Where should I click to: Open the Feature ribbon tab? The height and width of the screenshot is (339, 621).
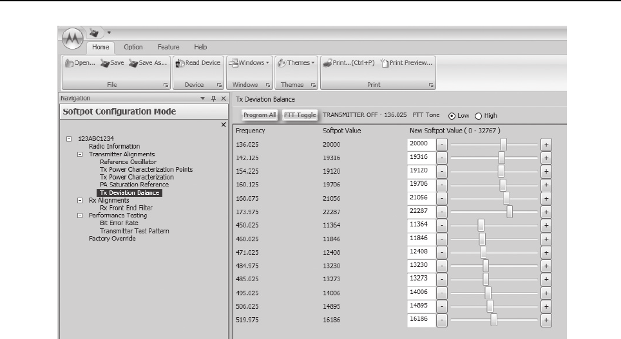(x=168, y=47)
